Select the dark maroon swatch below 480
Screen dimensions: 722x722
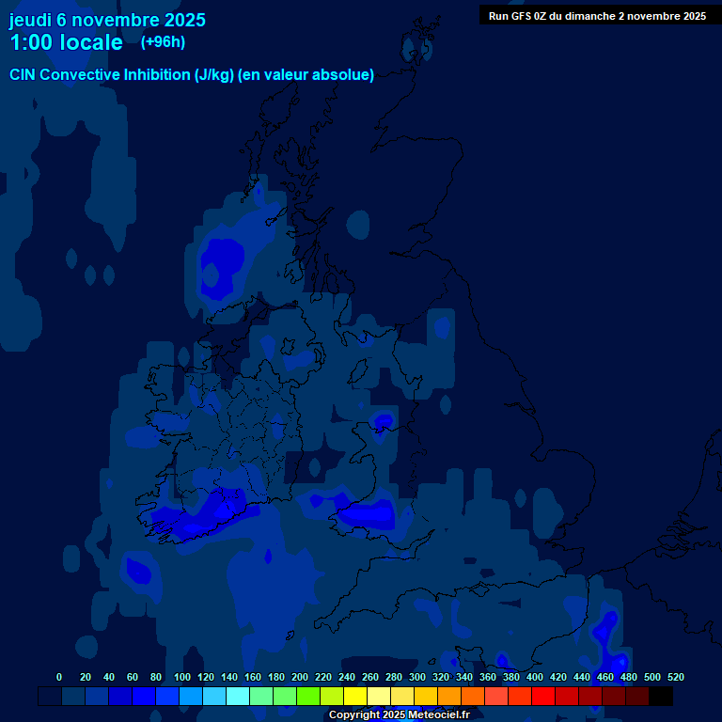coord(637,697)
